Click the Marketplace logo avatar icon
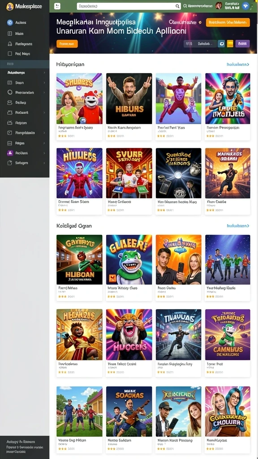The width and height of the screenshot is (258, 459). tap(10, 6)
